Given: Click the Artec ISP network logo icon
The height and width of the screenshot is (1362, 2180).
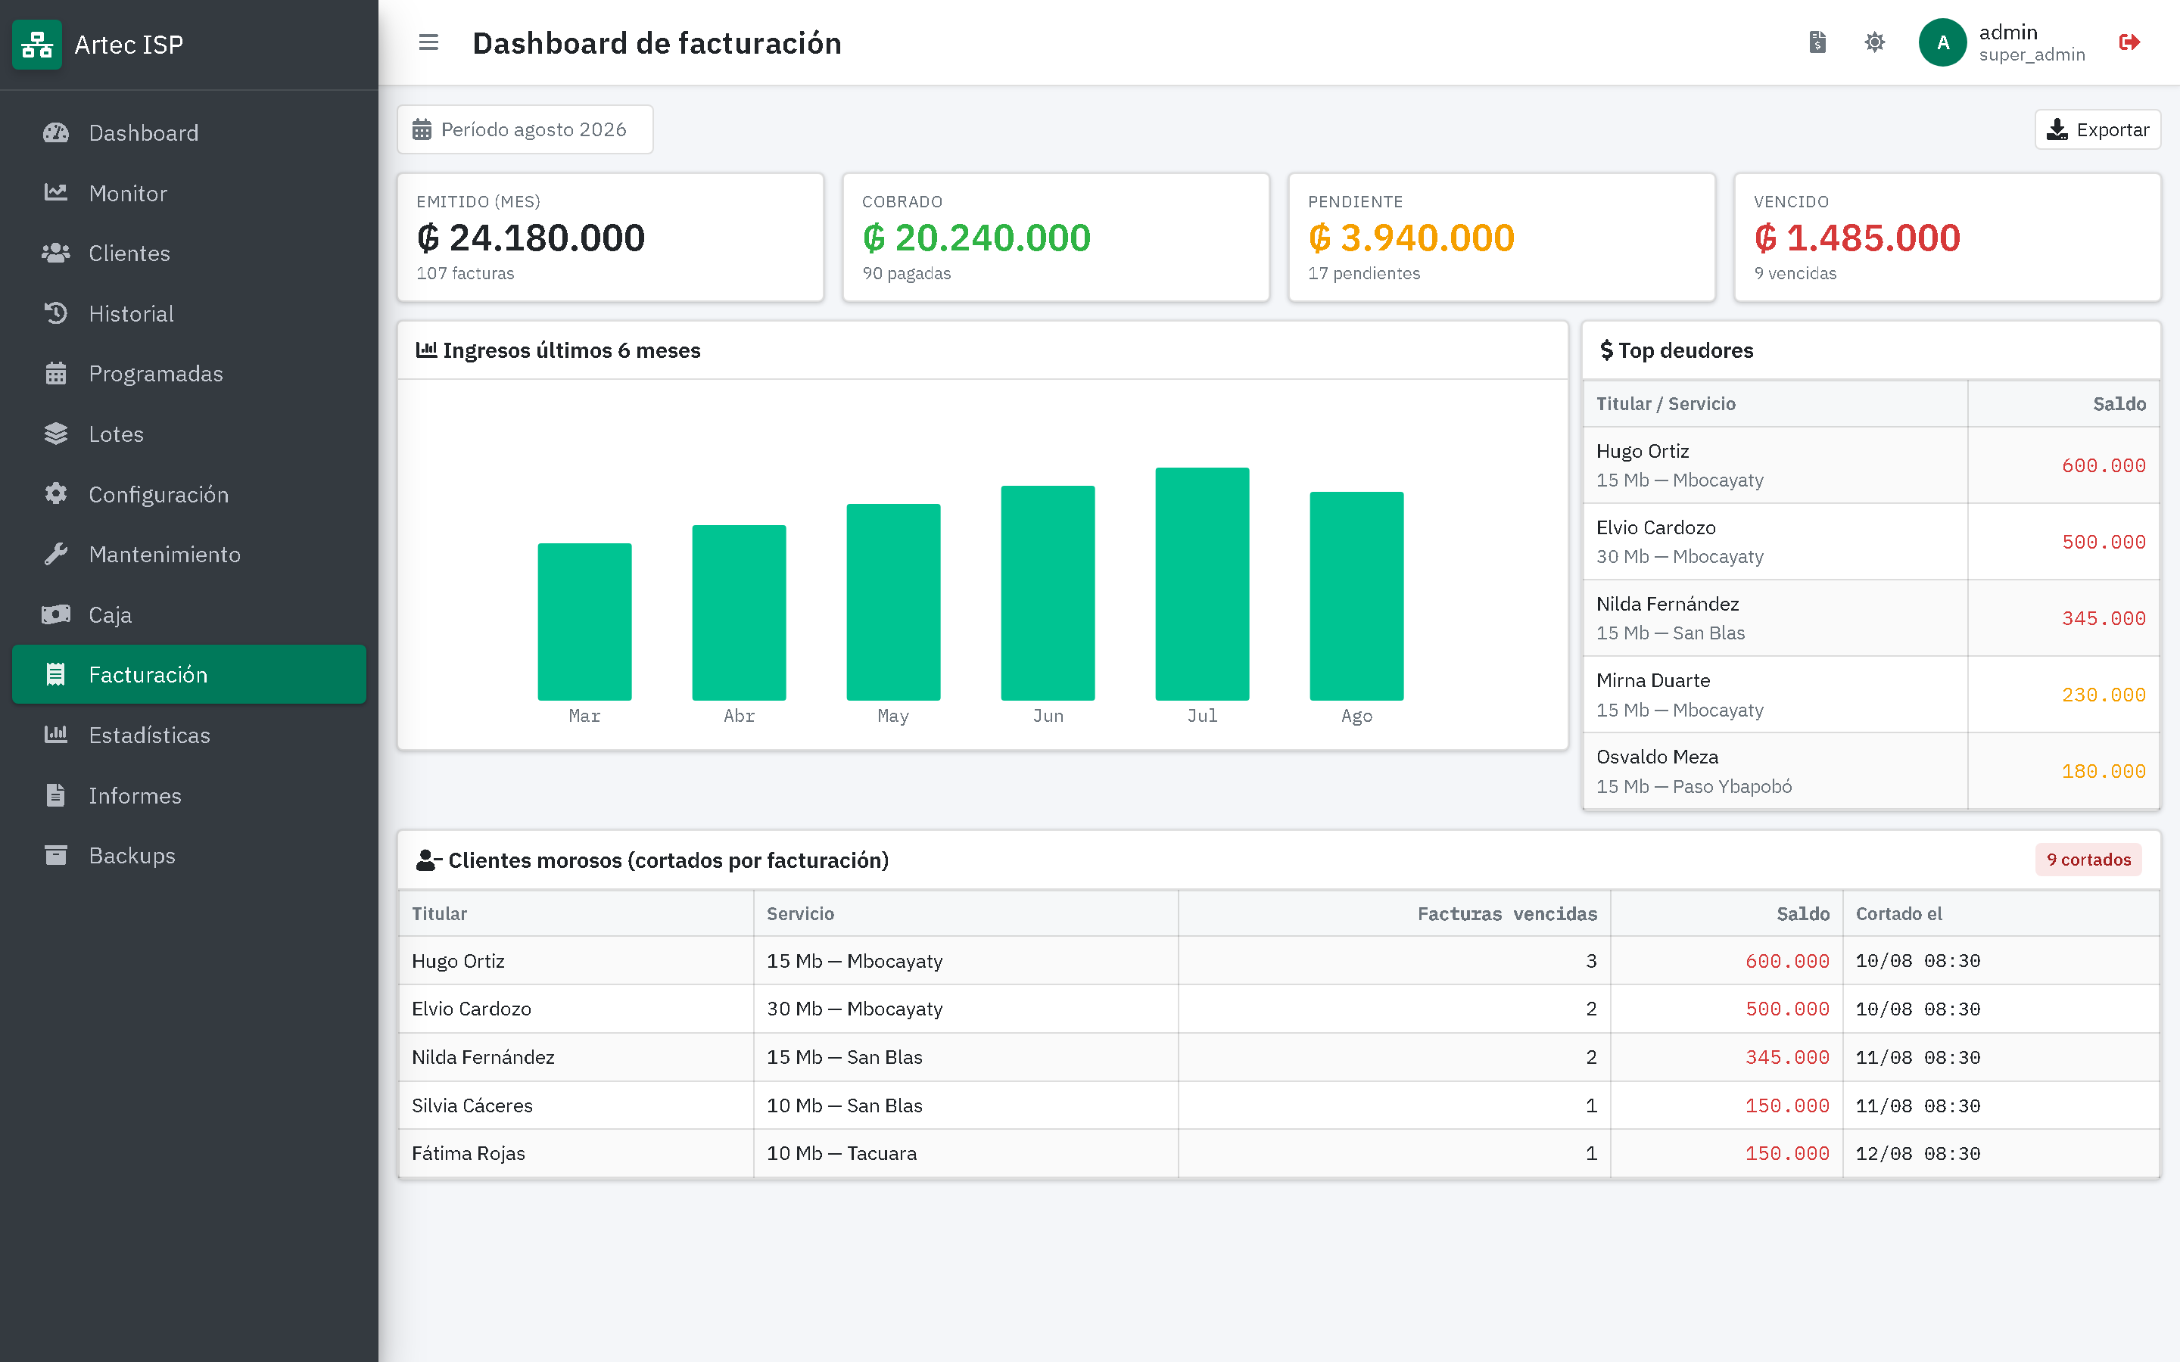Looking at the screenshot, I should click(37, 44).
